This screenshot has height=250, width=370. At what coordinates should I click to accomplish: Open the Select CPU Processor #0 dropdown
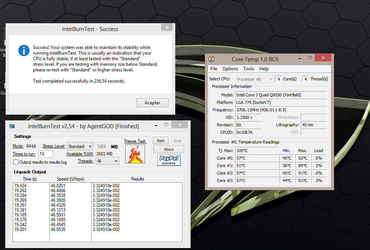point(255,79)
